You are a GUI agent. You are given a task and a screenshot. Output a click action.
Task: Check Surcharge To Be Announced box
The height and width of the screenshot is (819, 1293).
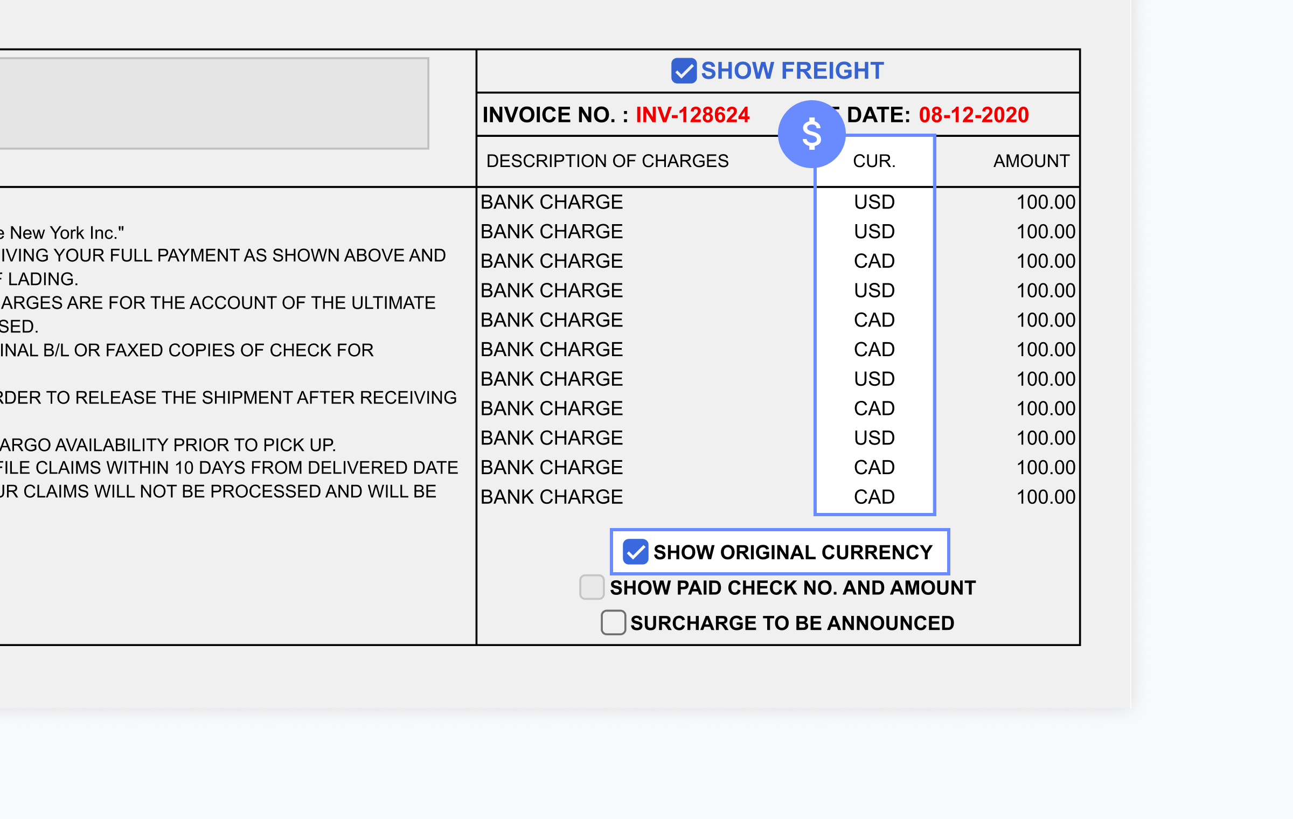coord(613,623)
